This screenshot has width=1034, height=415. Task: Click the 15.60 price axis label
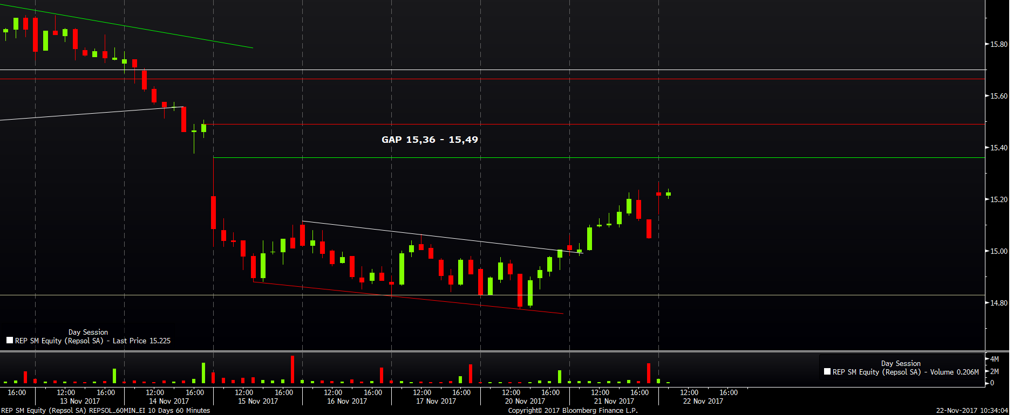998,96
